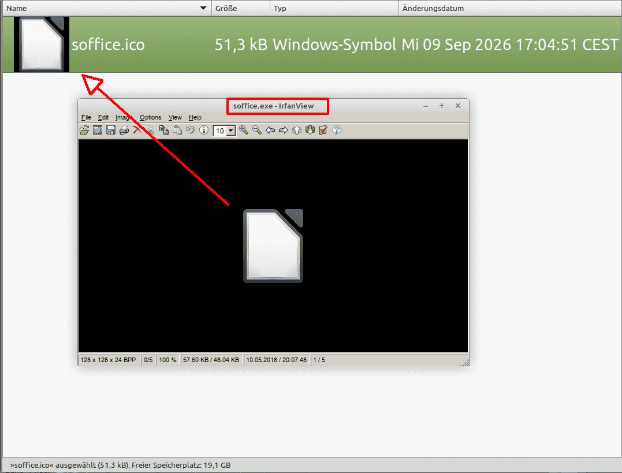Viewport: 622px width, 473px height.
Task: Click the red X Delete icon
Action: (x=137, y=130)
